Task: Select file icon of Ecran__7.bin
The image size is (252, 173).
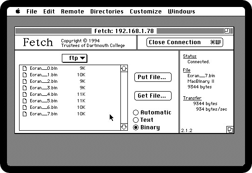Action: [25, 114]
